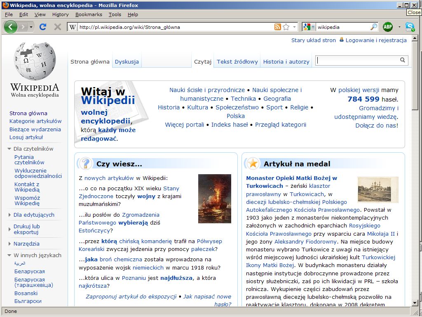Select the Czytaj tab
The image size is (422, 317).
(x=203, y=62)
